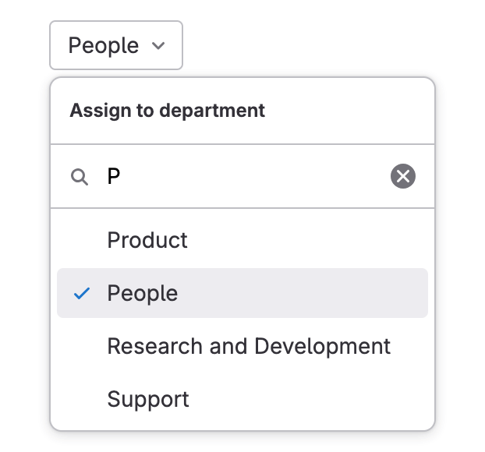Choose the Support department option

148,400
